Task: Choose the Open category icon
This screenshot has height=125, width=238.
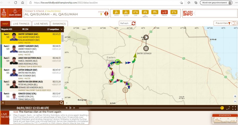Action: click(174, 13)
